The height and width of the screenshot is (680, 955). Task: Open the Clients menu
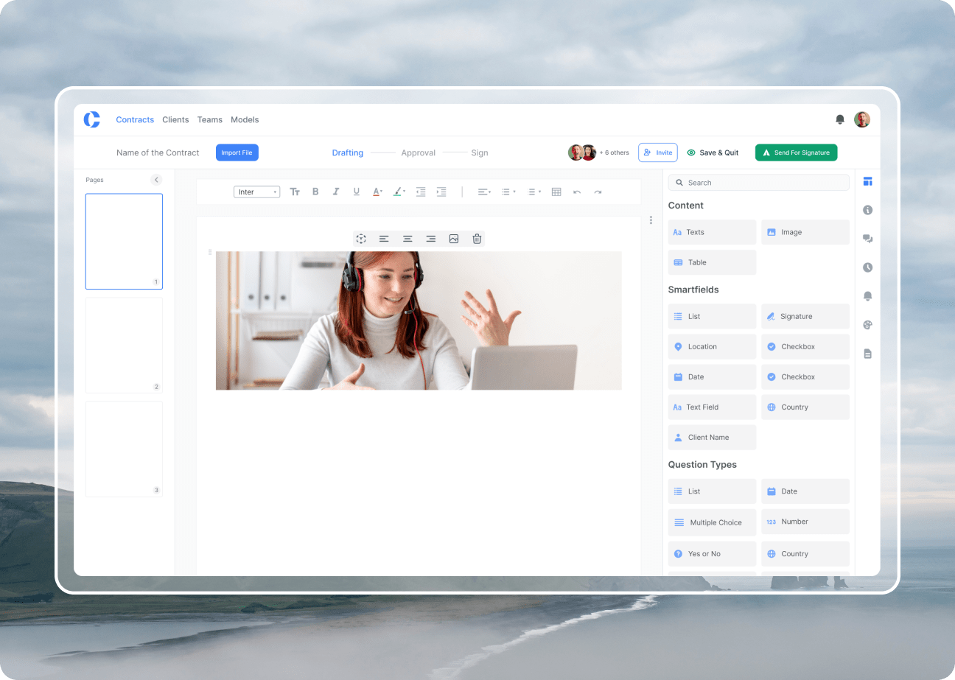pyautogui.click(x=175, y=119)
